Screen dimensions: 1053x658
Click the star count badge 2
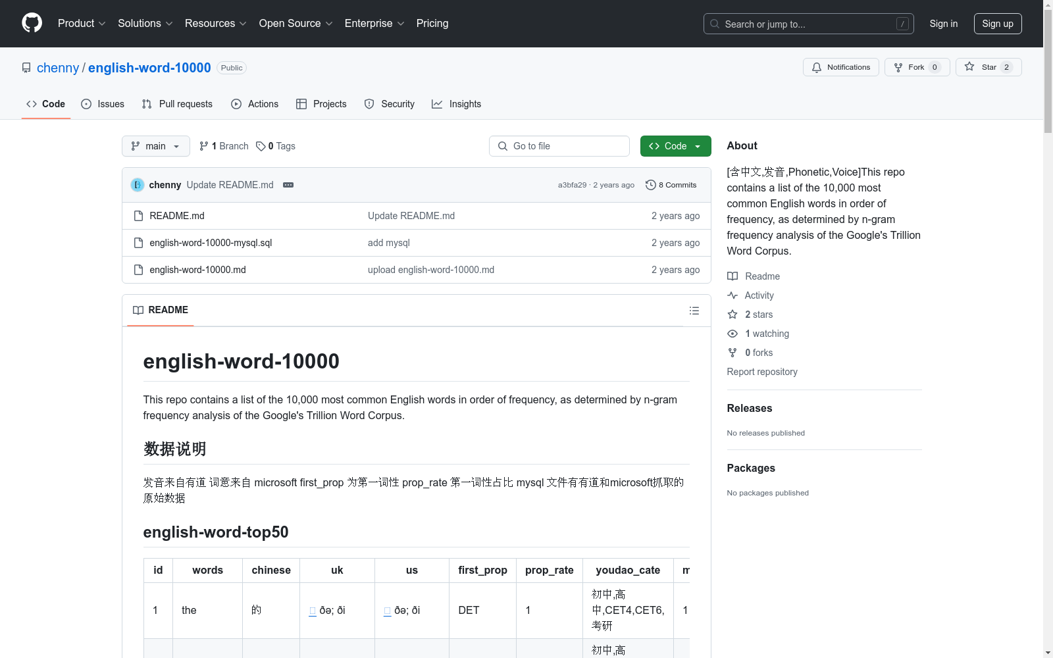[1006, 67]
